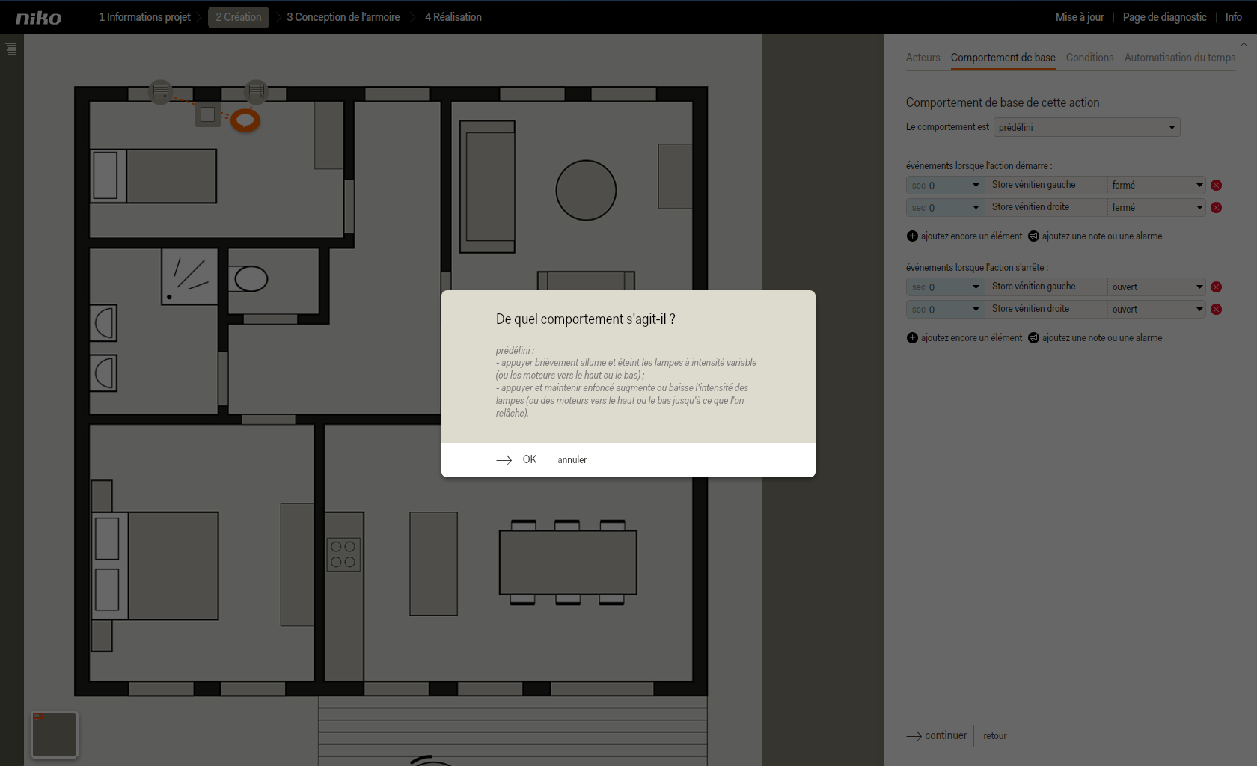Click the Niko logo

pos(39,18)
